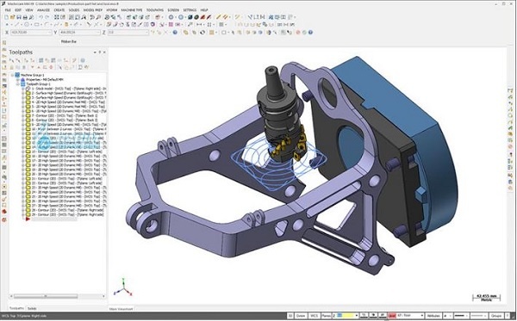This screenshot has height=321, width=517.
Task: Click the yellow folder icon of operation 7
Action: coord(28,115)
